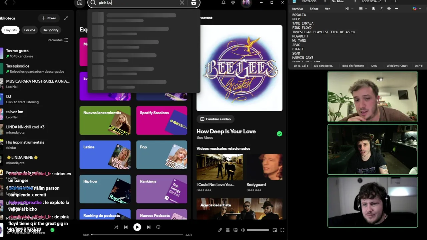Open Tus episodios in the library

(37, 69)
